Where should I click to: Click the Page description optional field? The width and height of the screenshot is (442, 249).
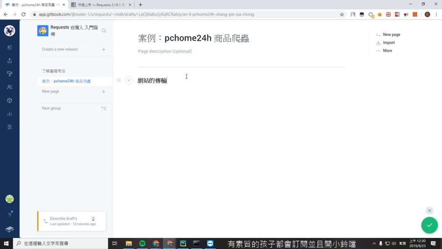pos(165,51)
